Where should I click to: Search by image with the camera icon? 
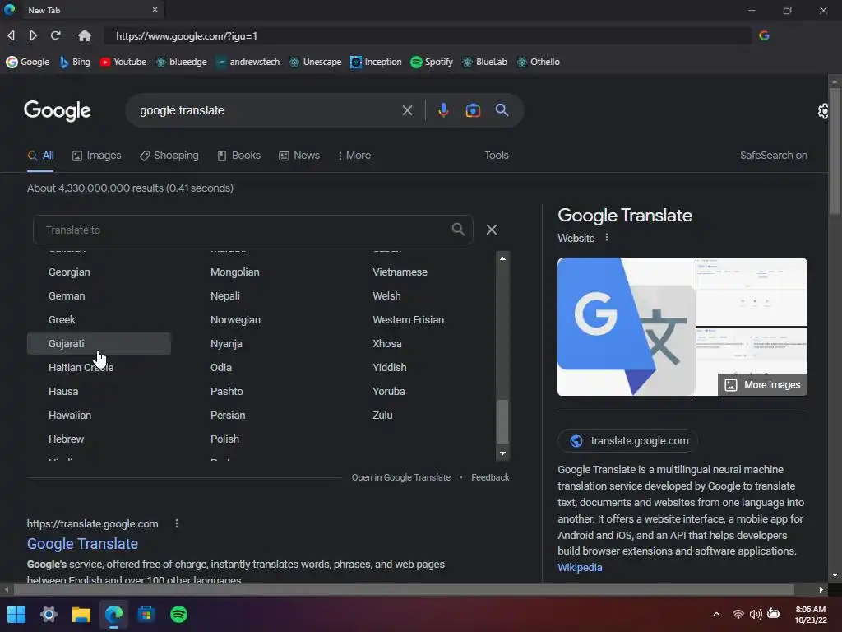[x=473, y=110]
